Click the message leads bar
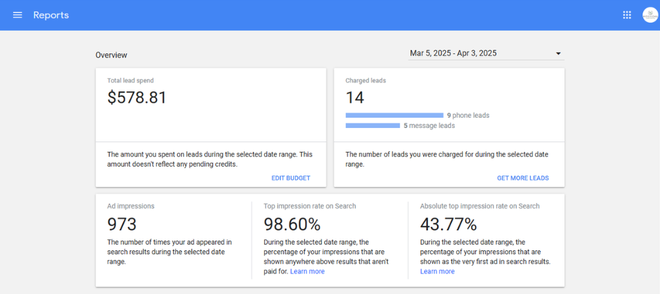Viewport: 660px width, 294px height. pos(373,125)
